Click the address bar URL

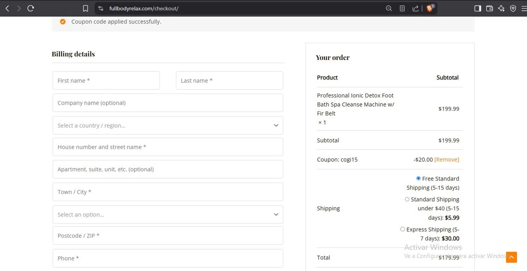point(144,8)
